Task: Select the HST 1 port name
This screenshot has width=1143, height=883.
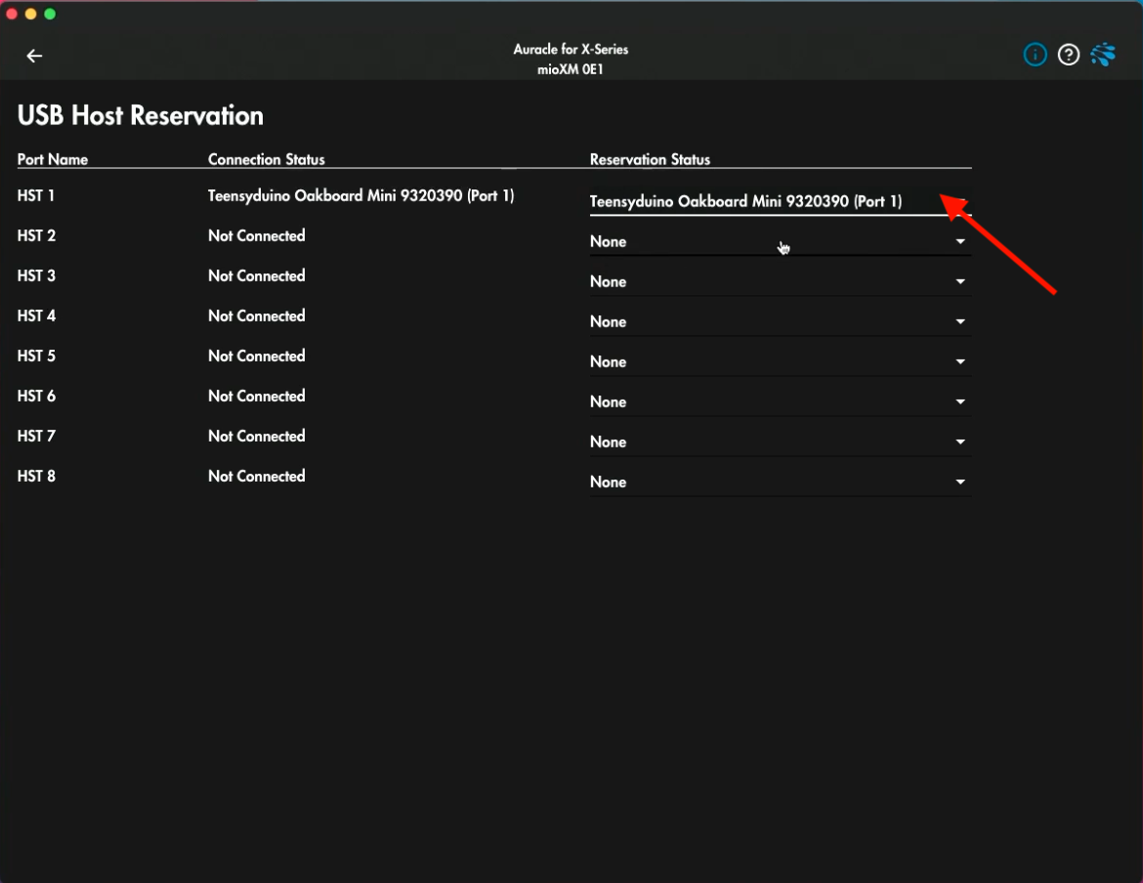Action: click(x=36, y=196)
